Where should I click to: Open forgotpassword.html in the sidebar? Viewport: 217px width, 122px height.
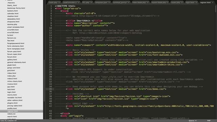click(x=16, y=43)
